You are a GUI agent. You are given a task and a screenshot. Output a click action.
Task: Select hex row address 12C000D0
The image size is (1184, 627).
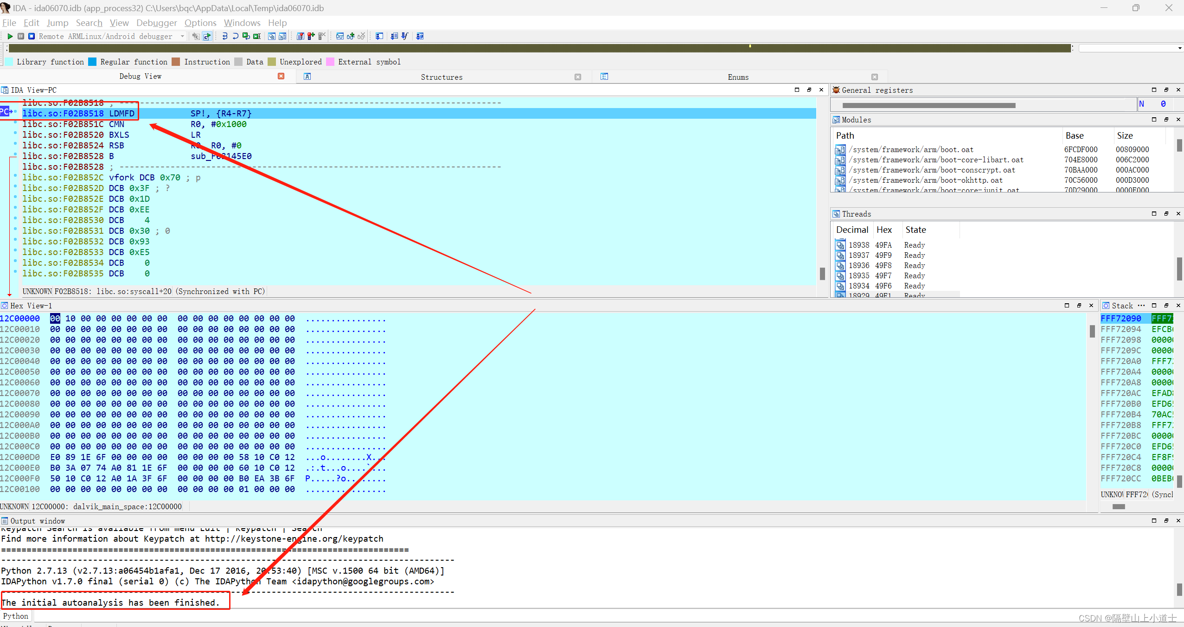(20, 457)
